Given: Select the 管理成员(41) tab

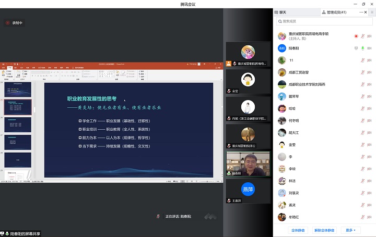Looking at the screenshot, I should coord(335,11).
